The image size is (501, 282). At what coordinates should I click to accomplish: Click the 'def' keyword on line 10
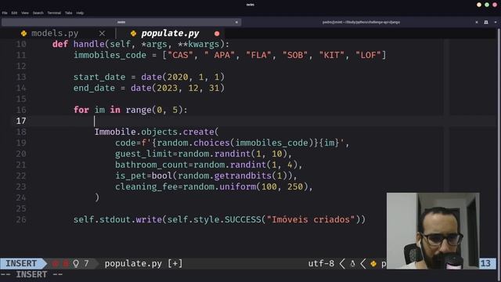[x=60, y=44]
